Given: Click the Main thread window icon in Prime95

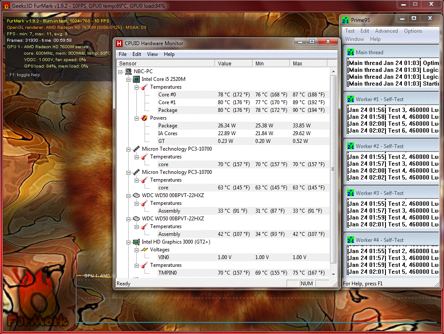Looking at the screenshot, I should coord(351,53).
